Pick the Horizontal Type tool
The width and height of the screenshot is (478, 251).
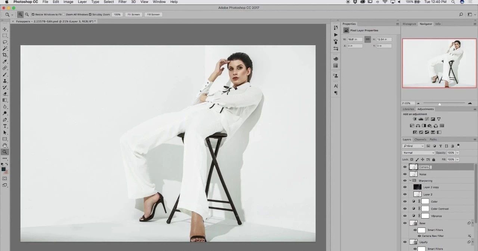click(5, 126)
